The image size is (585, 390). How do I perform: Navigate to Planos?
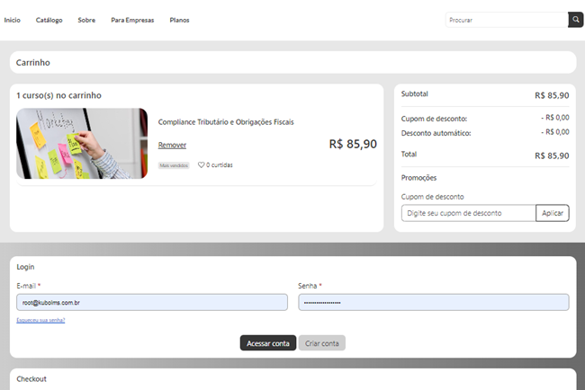click(x=179, y=20)
